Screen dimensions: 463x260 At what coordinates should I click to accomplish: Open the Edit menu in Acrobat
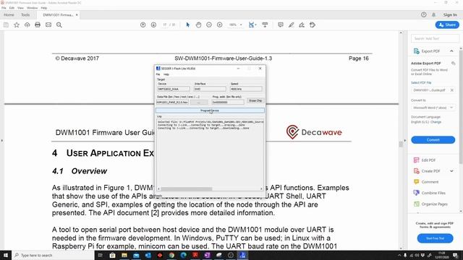pyautogui.click(x=12, y=8)
